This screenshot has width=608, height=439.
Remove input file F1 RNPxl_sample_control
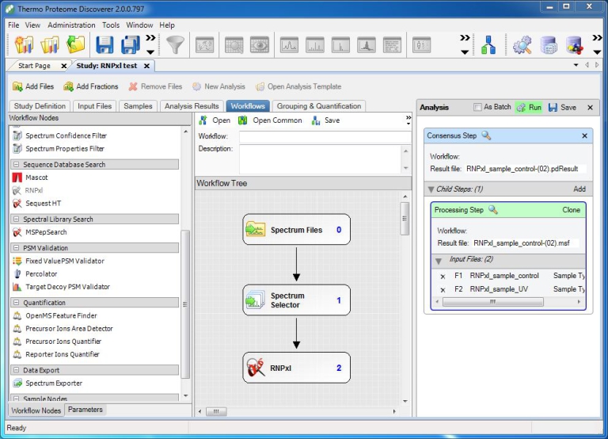click(443, 276)
